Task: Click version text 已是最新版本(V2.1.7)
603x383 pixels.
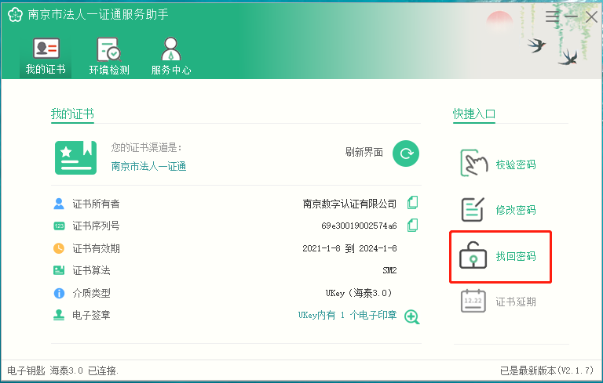Action: [546, 370]
